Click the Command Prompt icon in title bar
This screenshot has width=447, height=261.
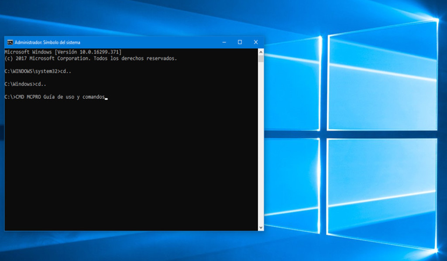tap(10, 42)
